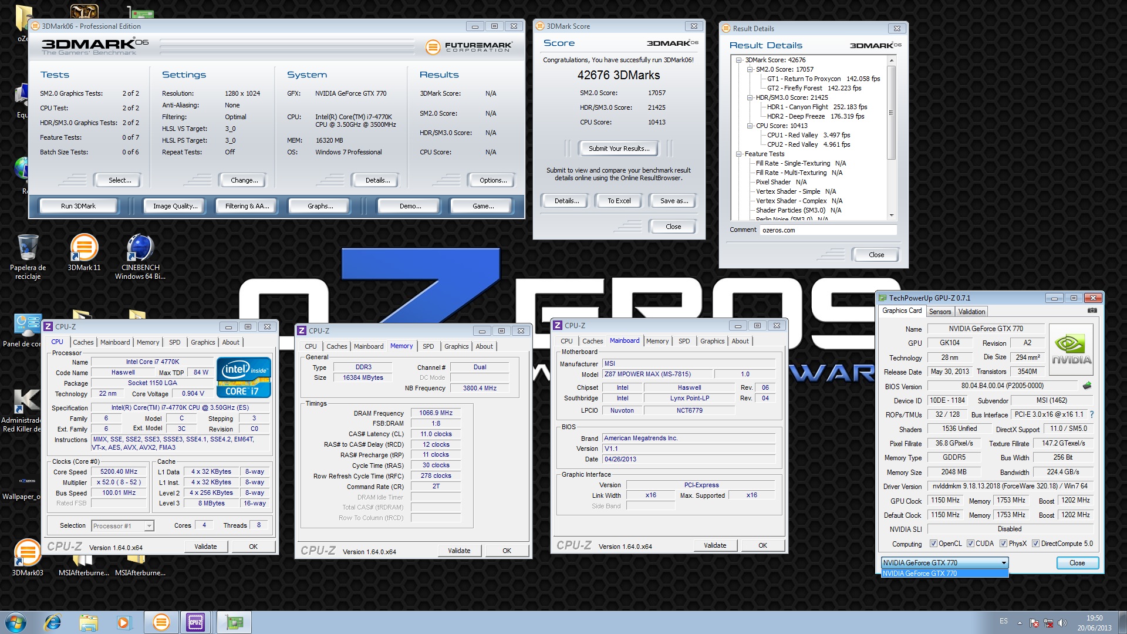Select NVIDIA GeForce GTX 770 list entry

tap(944, 574)
